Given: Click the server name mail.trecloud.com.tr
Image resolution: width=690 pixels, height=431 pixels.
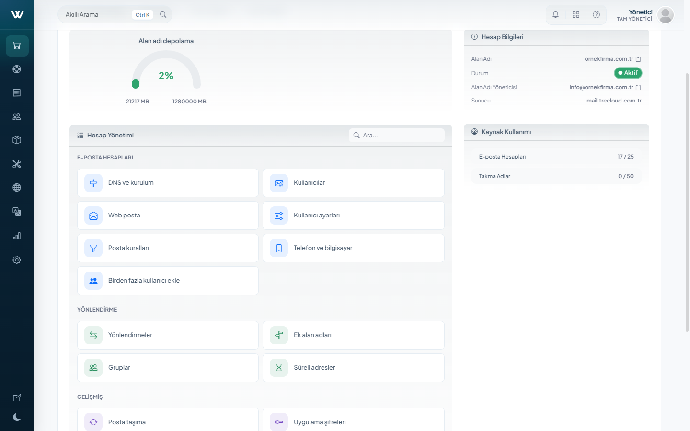Looking at the screenshot, I should coord(614,101).
